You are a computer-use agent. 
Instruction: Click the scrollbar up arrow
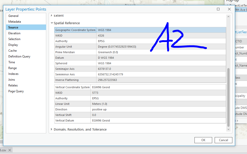[x=228, y=16]
